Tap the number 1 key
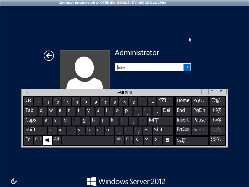 (47, 102)
